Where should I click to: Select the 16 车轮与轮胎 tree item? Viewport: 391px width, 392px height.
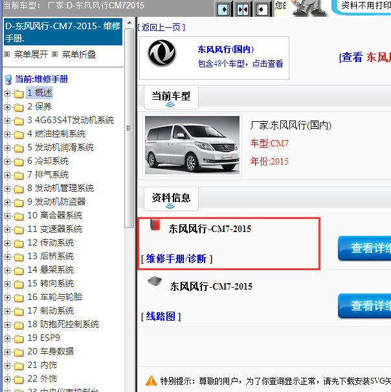[x=55, y=297]
